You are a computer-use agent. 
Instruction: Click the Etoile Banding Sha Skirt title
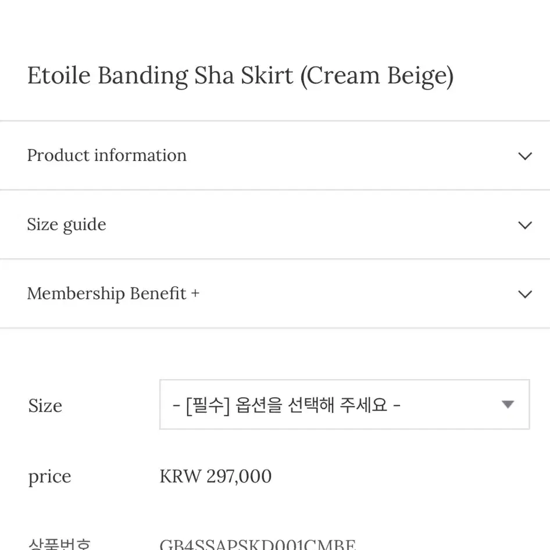click(160, 76)
